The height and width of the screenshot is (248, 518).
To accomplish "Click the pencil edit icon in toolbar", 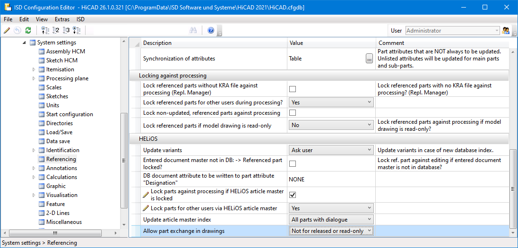I will [7, 30].
